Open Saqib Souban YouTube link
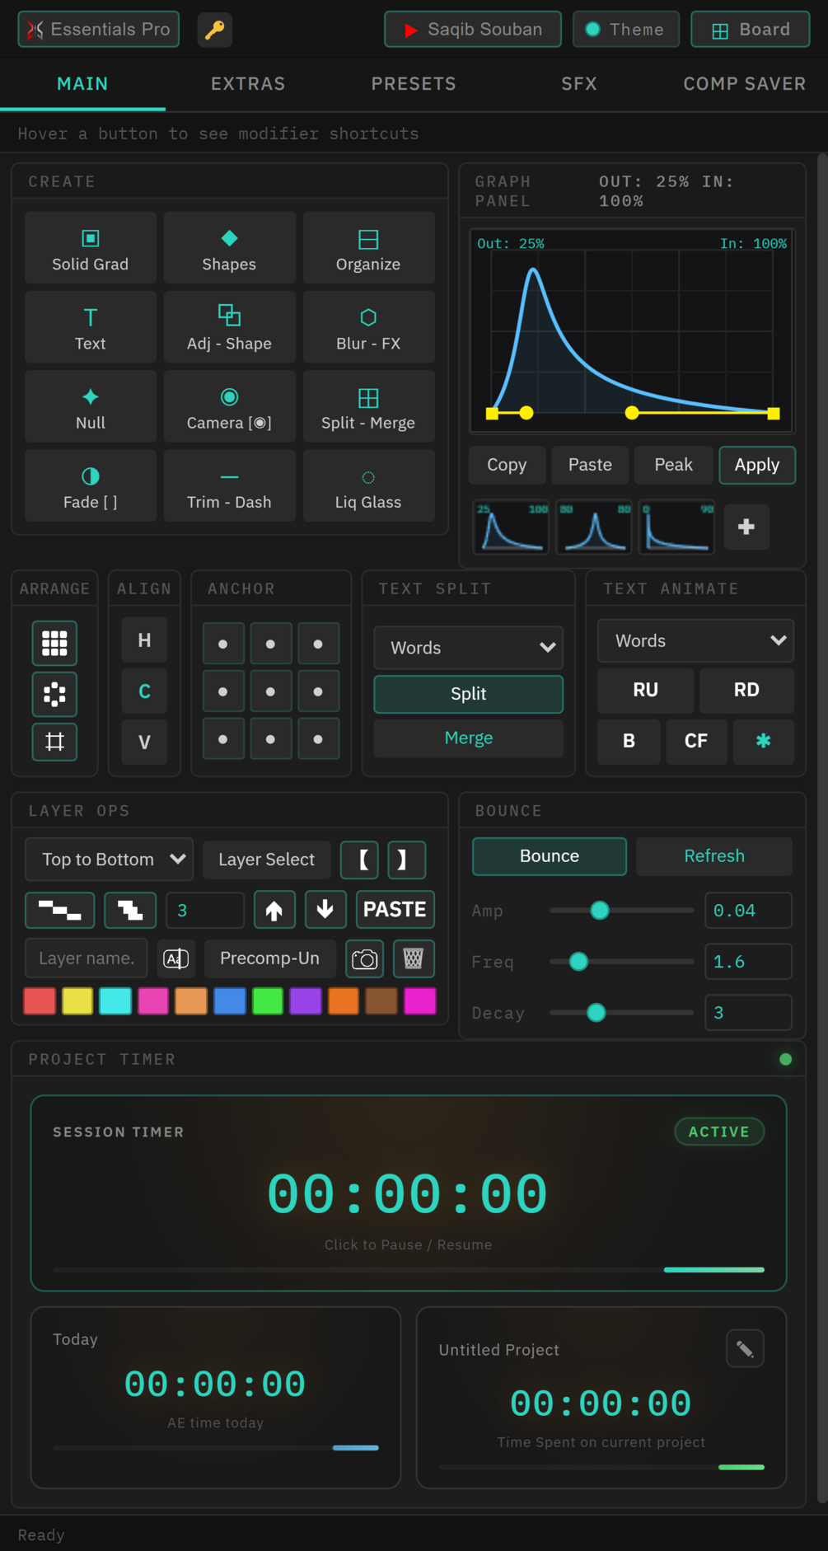Viewport: 828px width, 1551px height. 473,30
